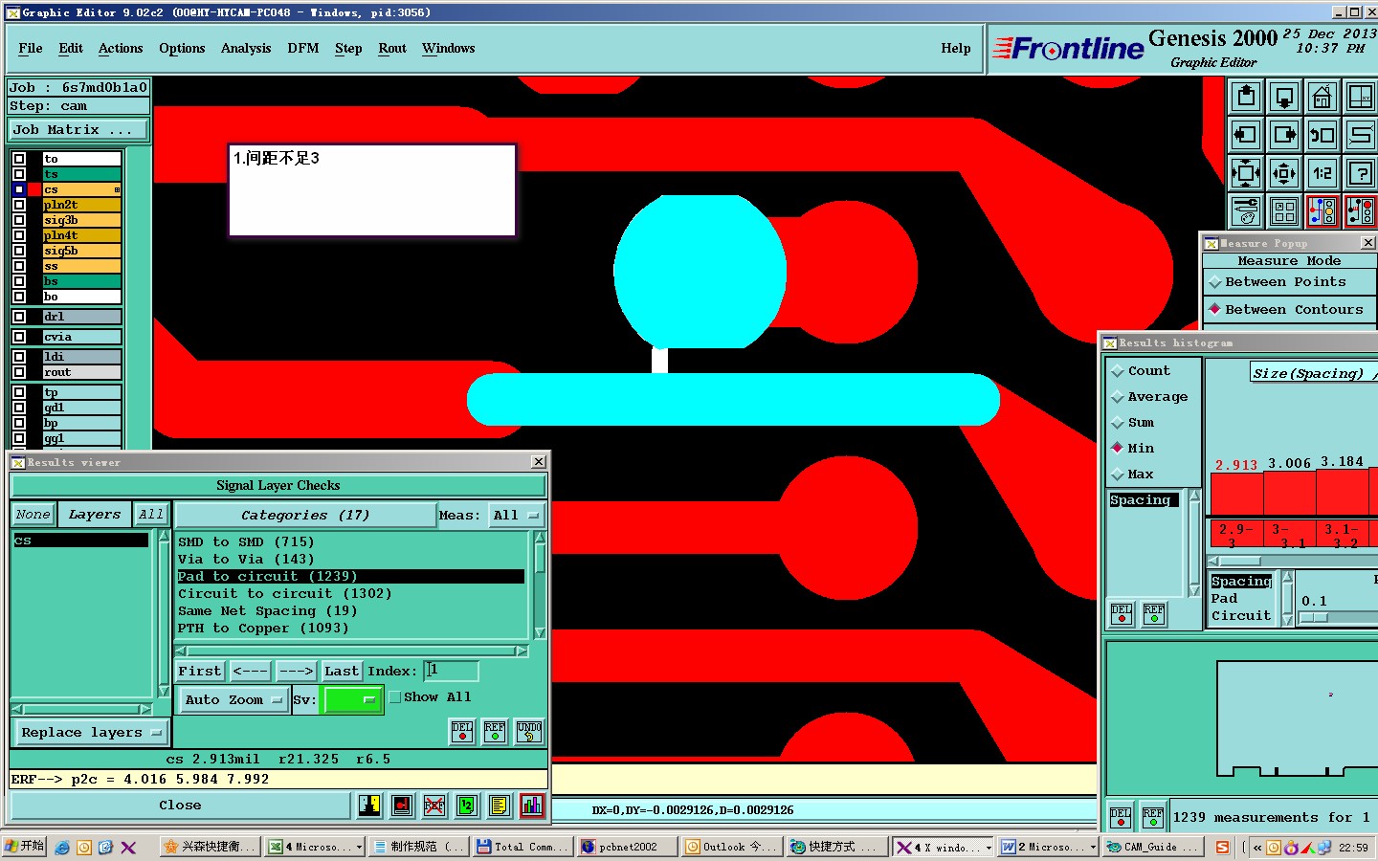Click the zoom-in arrows icon
Viewport: 1378px width, 861px height.
pyautogui.click(x=1246, y=173)
